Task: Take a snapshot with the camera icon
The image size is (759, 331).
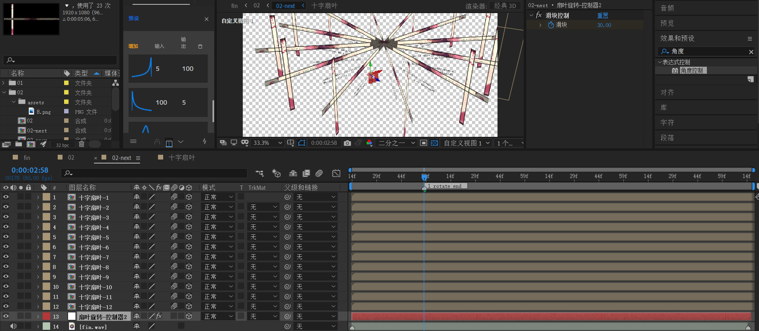Action: (347, 143)
